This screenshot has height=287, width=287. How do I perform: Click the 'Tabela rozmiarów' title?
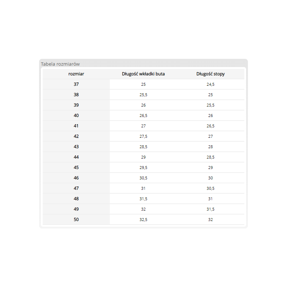click(x=60, y=64)
